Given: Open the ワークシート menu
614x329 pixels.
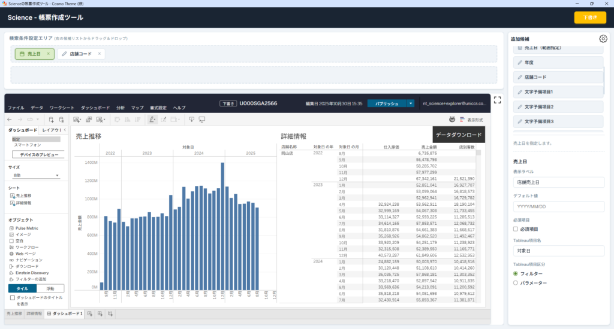Looking at the screenshot, I should coord(62,108).
